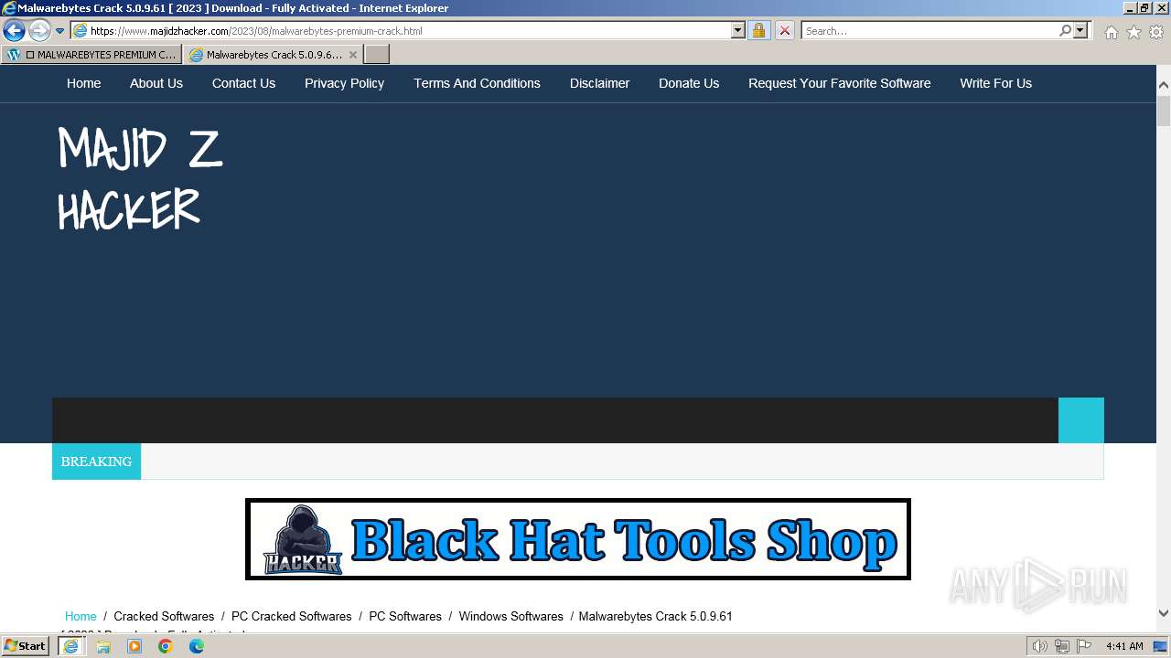
Task: Click the security lock icon
Action: tap(758, 31)
